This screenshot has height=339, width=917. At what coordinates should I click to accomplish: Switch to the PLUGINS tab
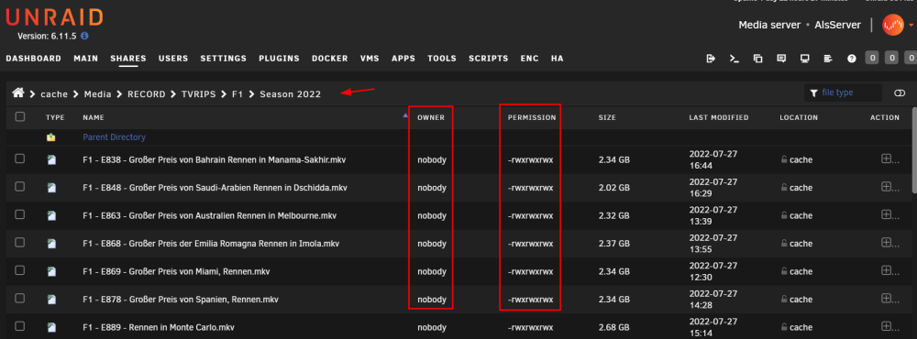point(279,59)
